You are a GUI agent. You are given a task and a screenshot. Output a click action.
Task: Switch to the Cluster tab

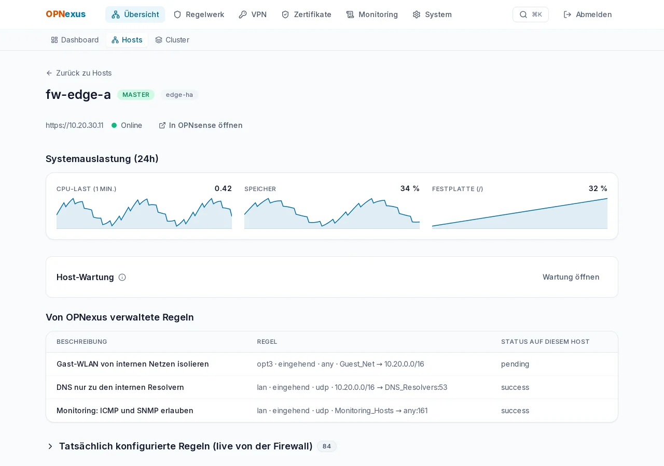pos(172,40)
